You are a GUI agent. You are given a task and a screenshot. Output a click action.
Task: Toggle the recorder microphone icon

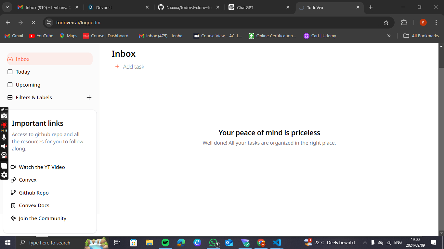(4, 137)
